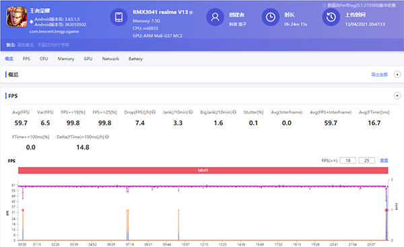The image size is (404, 247).
Task: Click the duration clock icon
Action: coord(271,17)
